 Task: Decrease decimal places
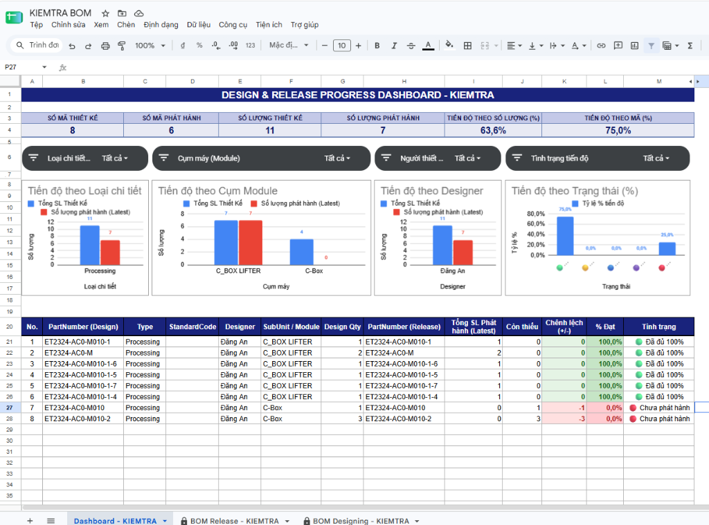click(x=216, y=46)
